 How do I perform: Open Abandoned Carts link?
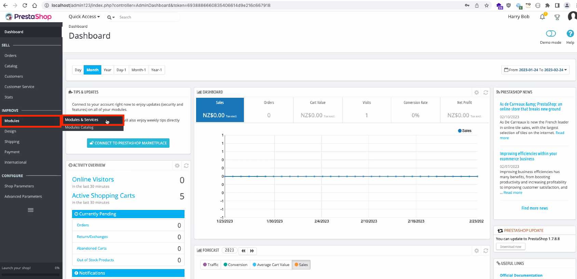pos(92,248)
